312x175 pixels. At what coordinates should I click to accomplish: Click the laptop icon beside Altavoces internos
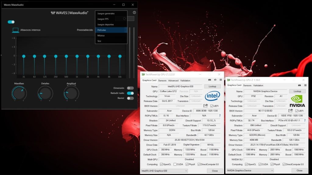tap(16, 30)
